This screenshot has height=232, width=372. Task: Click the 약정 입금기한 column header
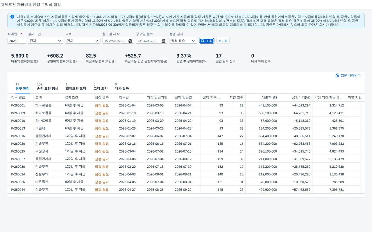click(159, 97)
